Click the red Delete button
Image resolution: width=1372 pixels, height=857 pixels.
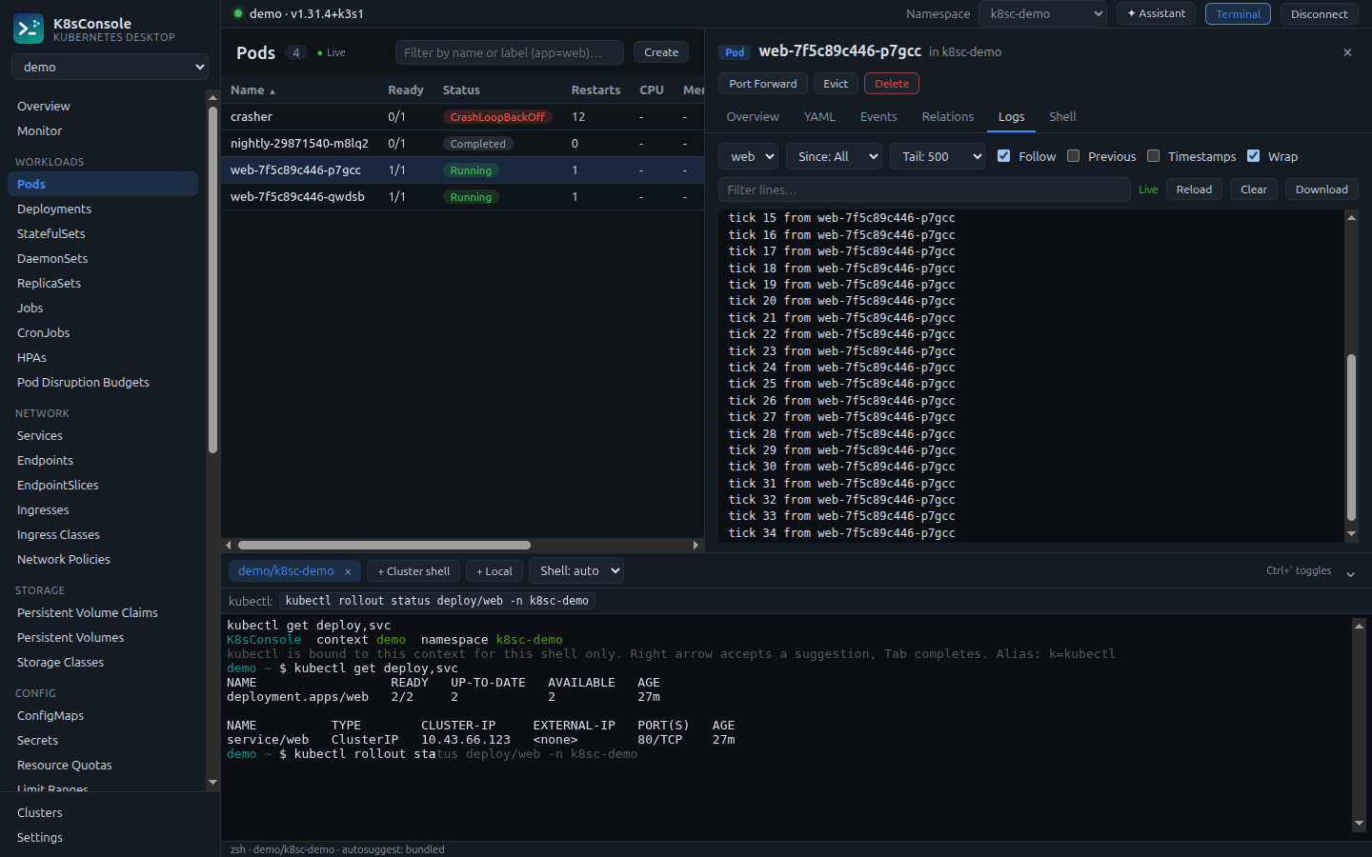(x=892, y=84)
